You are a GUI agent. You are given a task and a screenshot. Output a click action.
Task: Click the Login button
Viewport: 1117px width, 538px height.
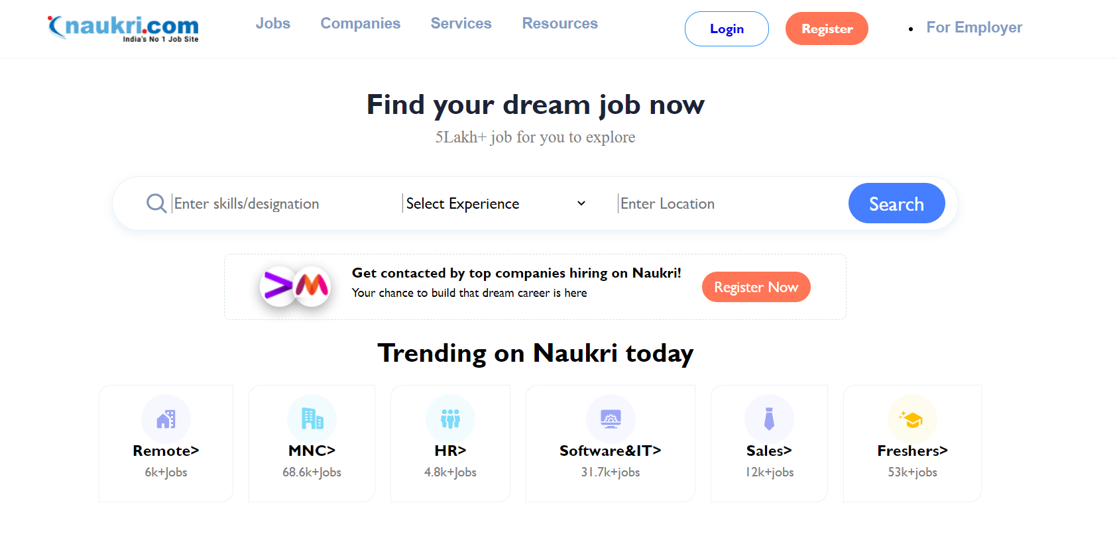click(x=727, y=29)
